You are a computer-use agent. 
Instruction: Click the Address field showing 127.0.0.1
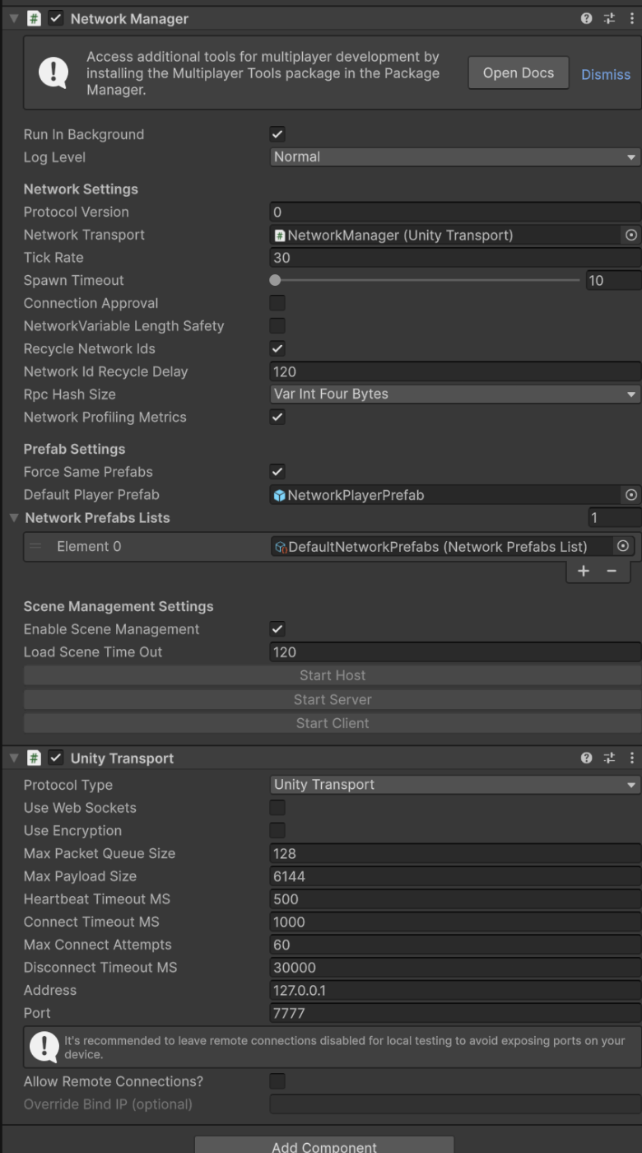455,991
